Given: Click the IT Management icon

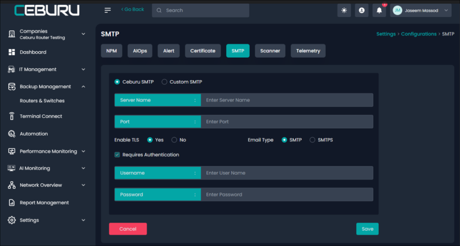Looking at the screenshot, I should point(11,69).
